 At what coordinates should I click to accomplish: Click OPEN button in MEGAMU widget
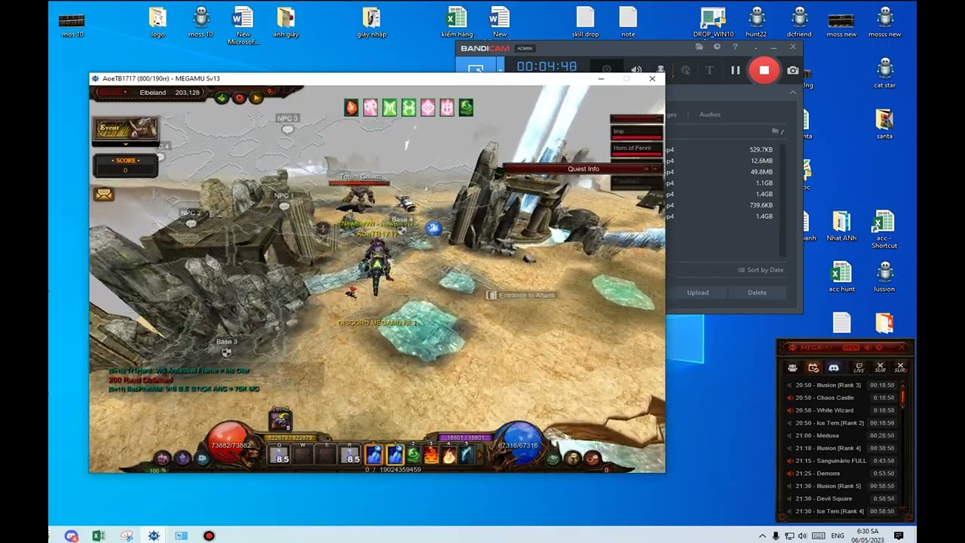(850, 348)
